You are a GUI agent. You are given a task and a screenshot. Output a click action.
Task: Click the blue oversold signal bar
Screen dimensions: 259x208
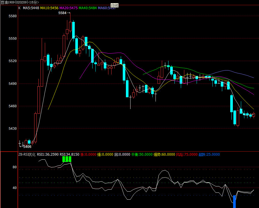click(234, 202)
